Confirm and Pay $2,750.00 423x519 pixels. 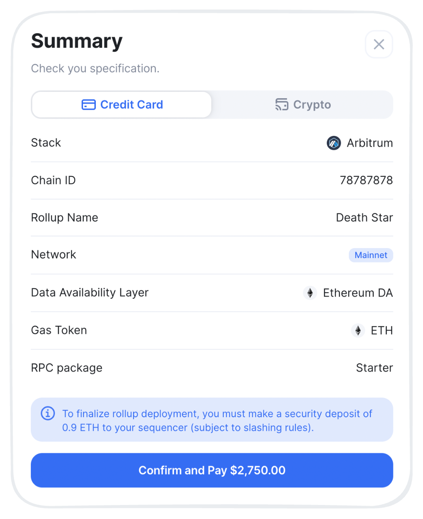pyautogui.click(x=212, y=470)
